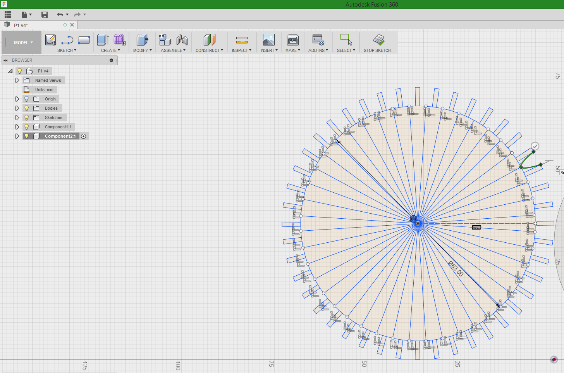Click the document cube icon beside P1 v4* tab
Screen dimensions: 564x373
click(x=7, y=25)
